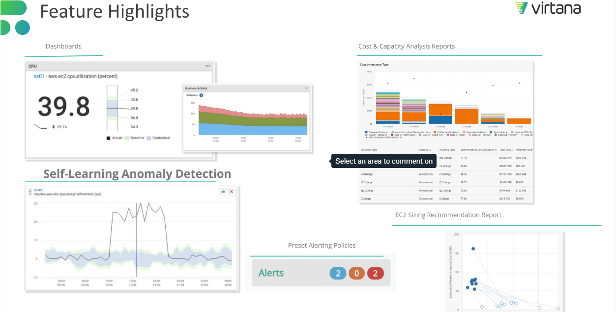Screen dimensions: 616x312
Task: Click the Virtana logo
Action: point(548,8)
